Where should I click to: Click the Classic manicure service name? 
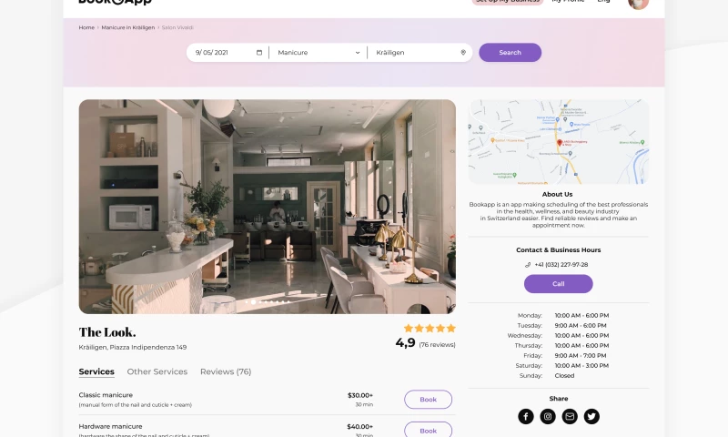coord(106,395)
